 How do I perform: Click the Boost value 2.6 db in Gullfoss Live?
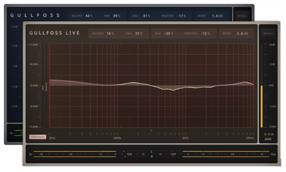242,34
